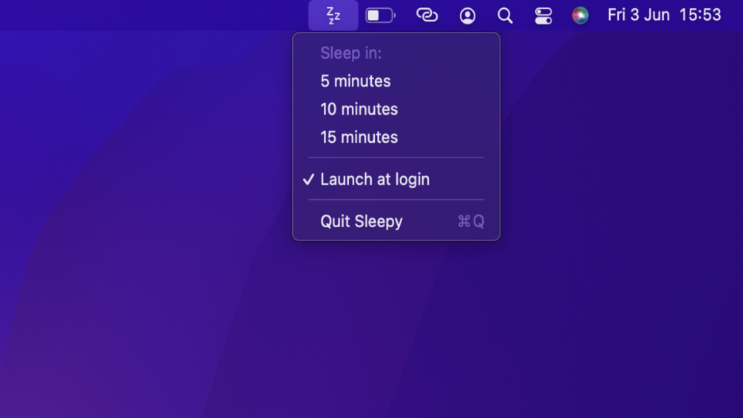Select sleep in 10 minutes
Image resolution: width=743 pixels, height=418 pixels.
tap(396, 109)
